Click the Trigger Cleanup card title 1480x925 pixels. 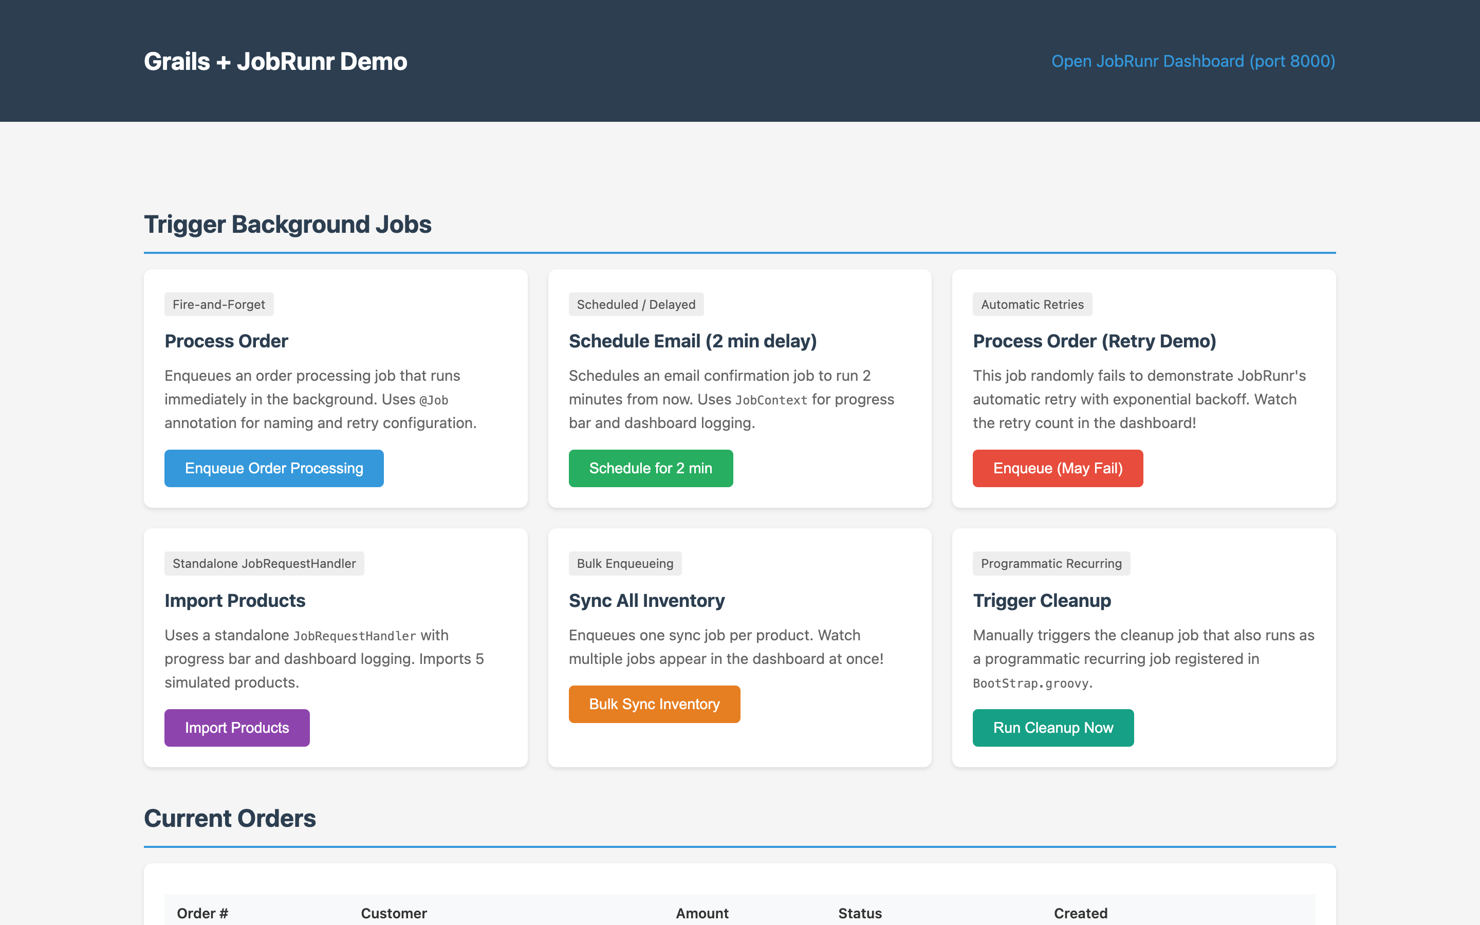click(1042, 601)
